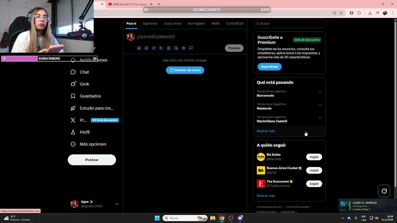Screen dimensions: 397x223
Task: Switch to Para ti tab
Action: tap(131, 24)
